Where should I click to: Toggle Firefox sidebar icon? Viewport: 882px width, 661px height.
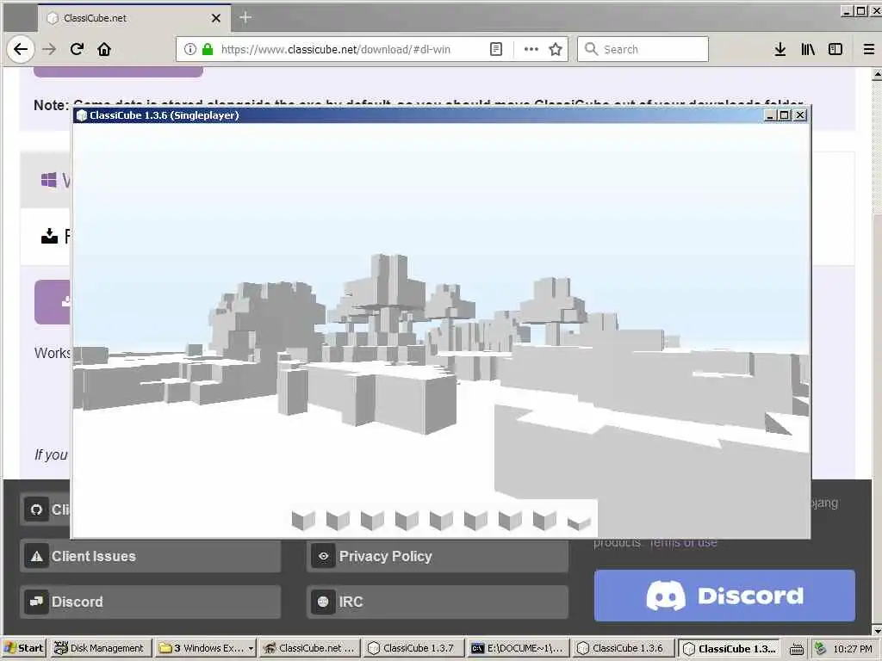[x=835, y=49]
